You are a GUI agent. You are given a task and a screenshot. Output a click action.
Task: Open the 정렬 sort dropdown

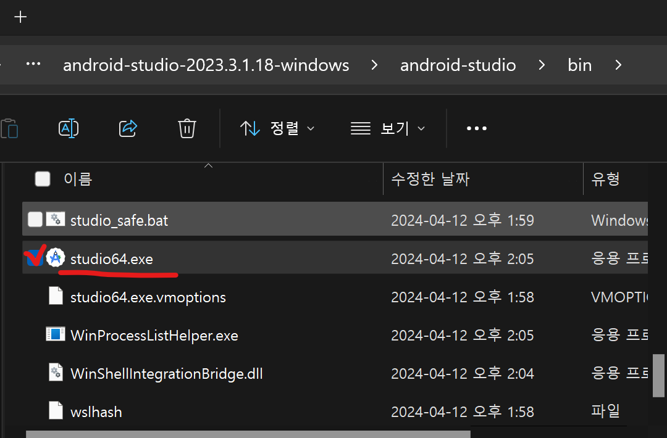point(277,128)
